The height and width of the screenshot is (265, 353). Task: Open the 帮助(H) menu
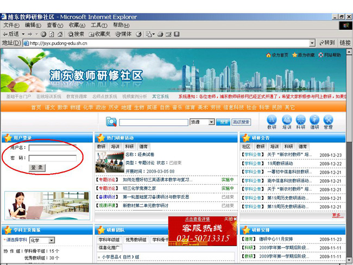(121, 25)
